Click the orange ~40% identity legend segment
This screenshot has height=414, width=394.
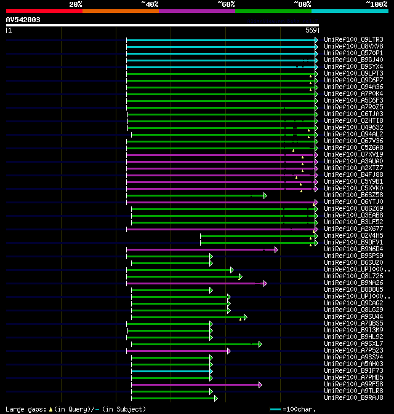tap(121, 11)
